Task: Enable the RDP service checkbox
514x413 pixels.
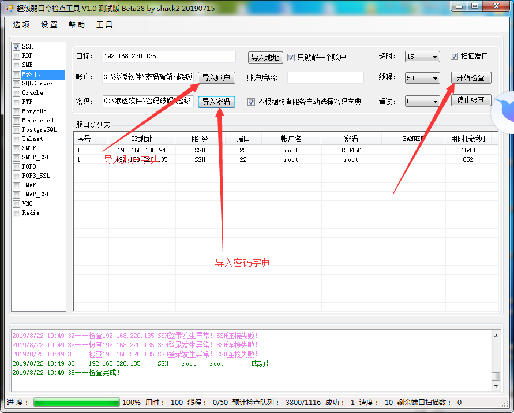Action: pyautogui.click(x=16, y=56)
